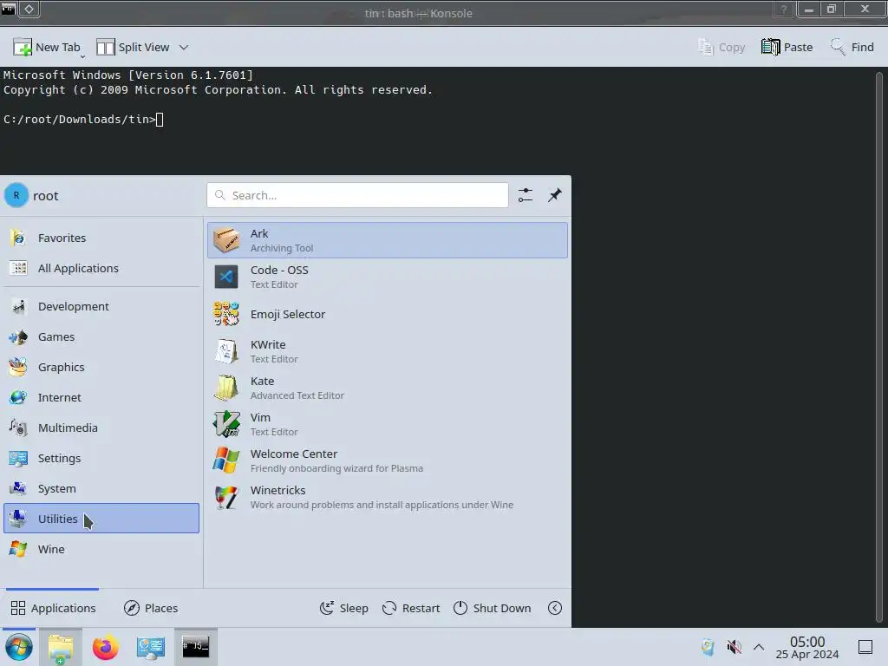Launch Winetricks
This screenshot has height=666, width=888.
(x=388, y=497)
